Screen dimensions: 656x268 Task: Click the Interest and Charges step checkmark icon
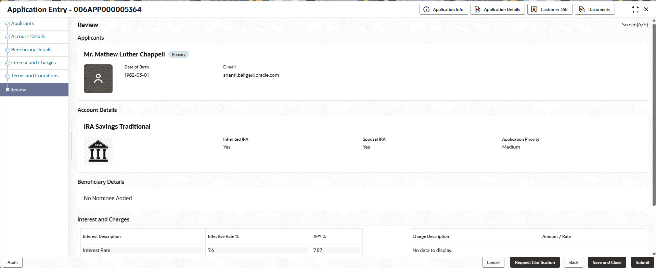(x=8, y=63)
